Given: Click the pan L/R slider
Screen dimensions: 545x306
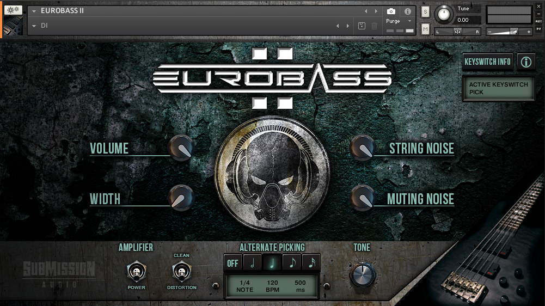Looking at the screenshot, I should coord(457,32).
